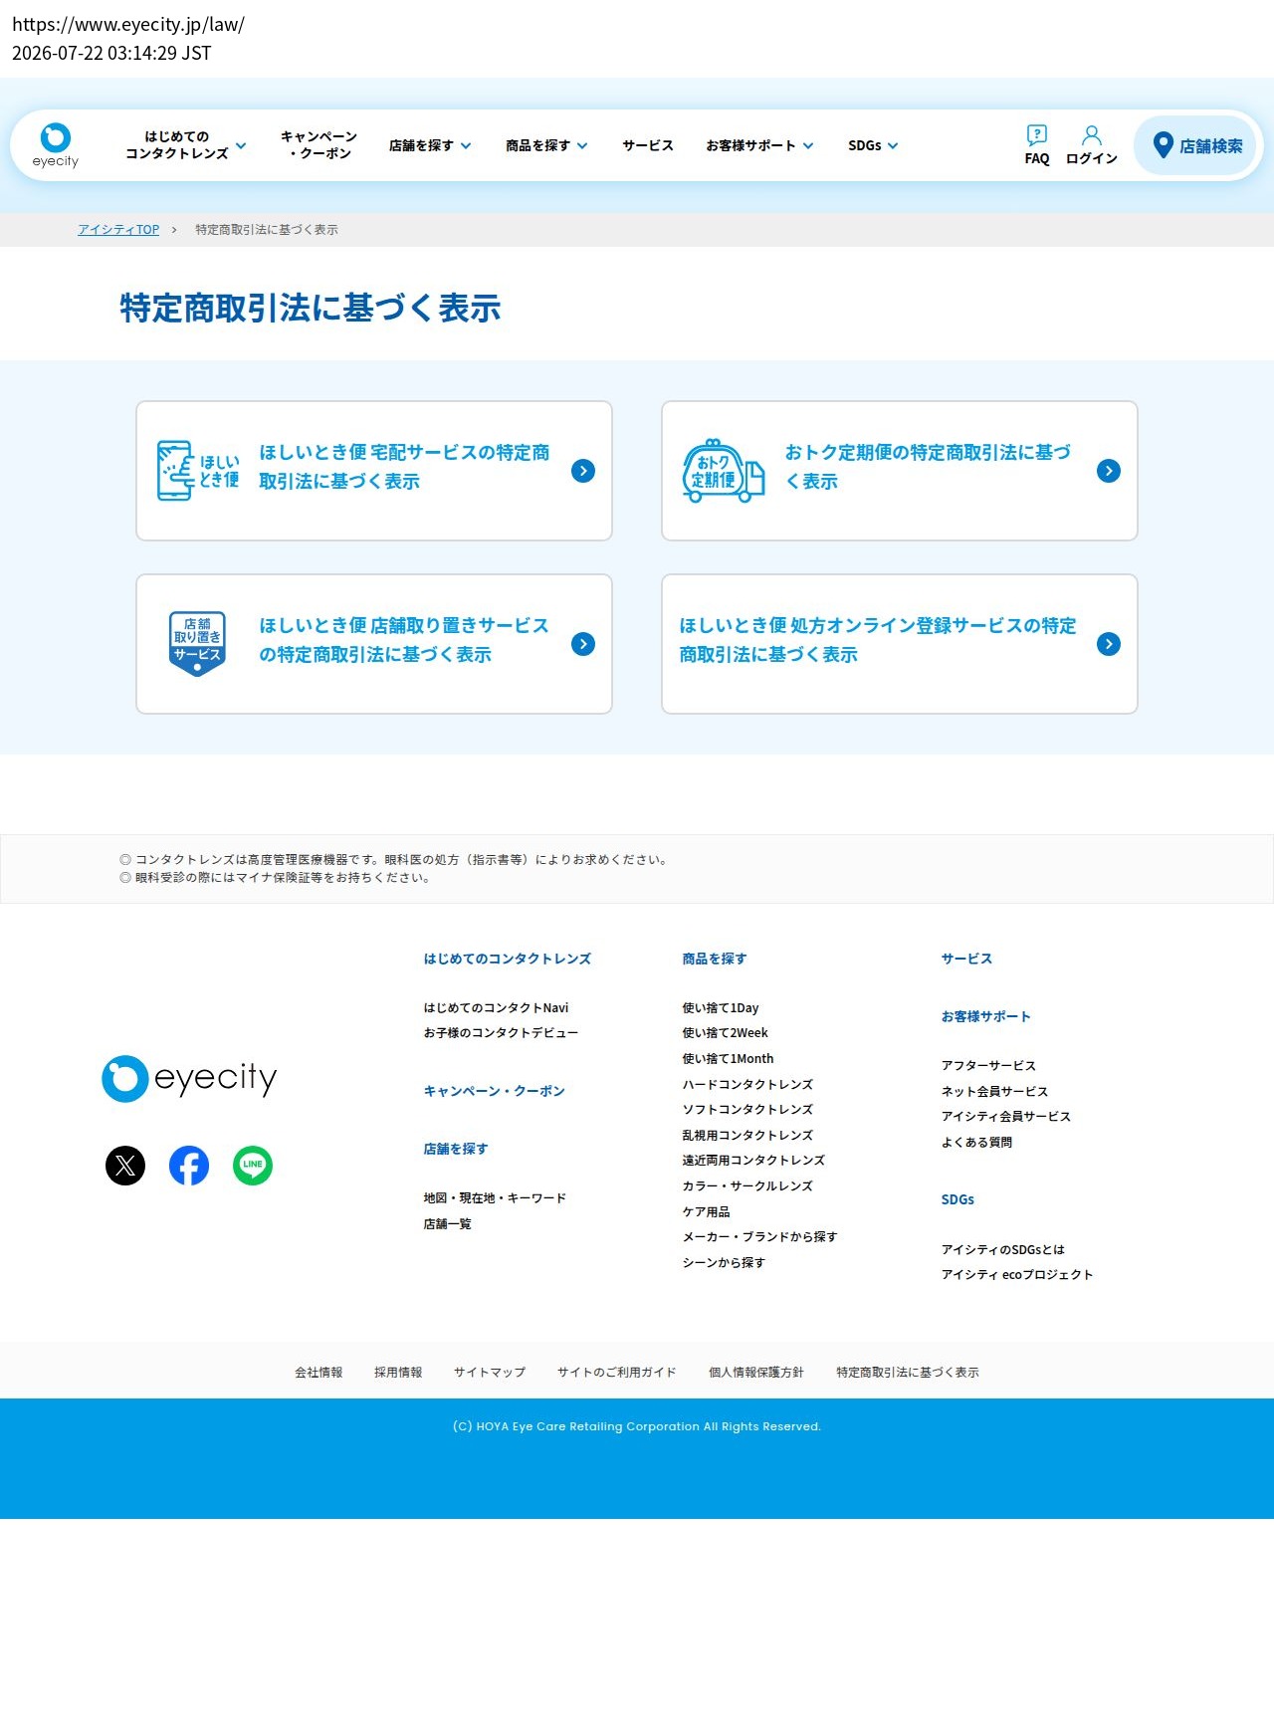Expand the SDGs header dropdown
The height and width of the screenshot is (1718, 1274).
click(x=873, y=145)
